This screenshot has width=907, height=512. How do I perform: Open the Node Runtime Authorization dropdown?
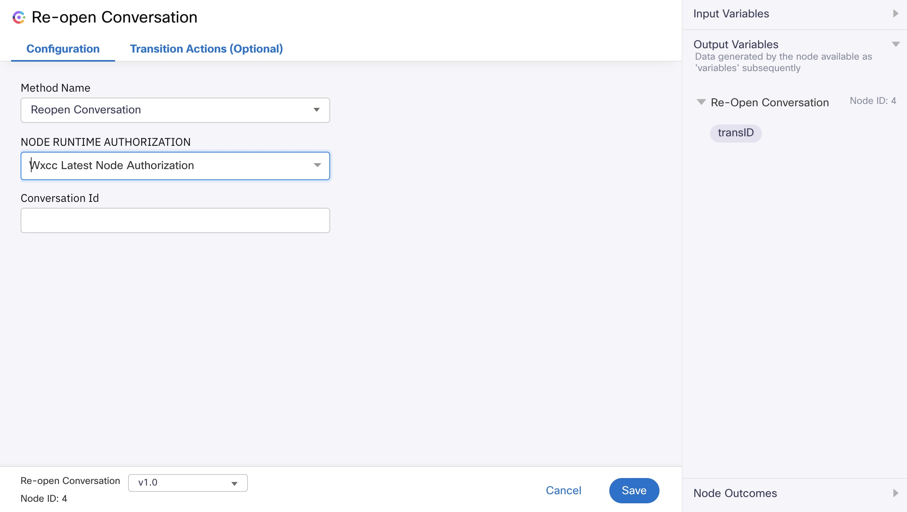pyautogui.click(x=175, y=166)
